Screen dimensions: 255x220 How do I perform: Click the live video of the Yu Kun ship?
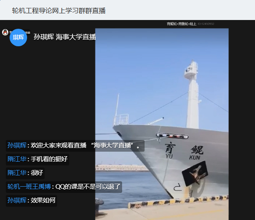pyautogui.click(x=162, y=124)
